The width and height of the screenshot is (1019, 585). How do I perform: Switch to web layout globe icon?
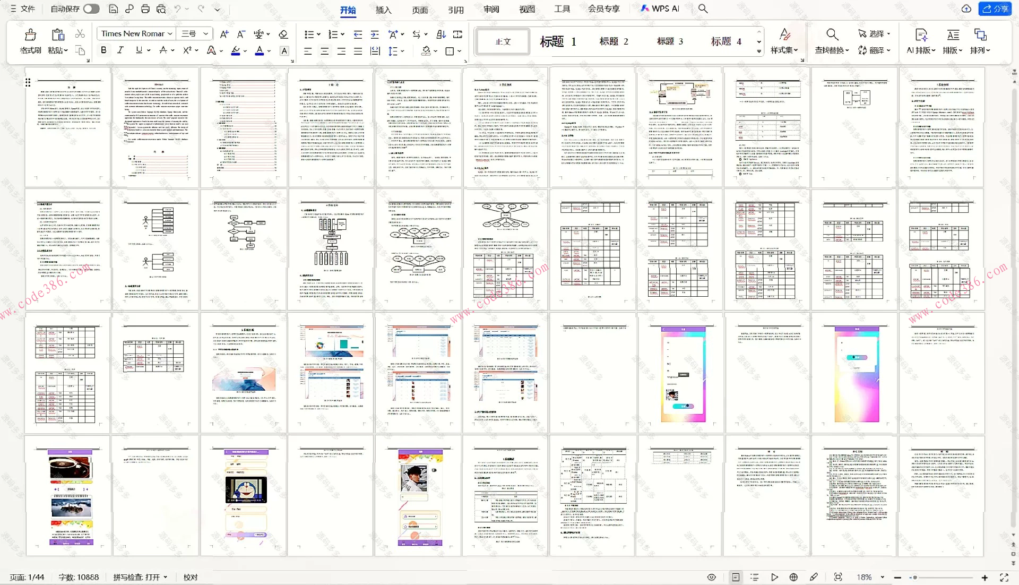[x=793, y=577]
